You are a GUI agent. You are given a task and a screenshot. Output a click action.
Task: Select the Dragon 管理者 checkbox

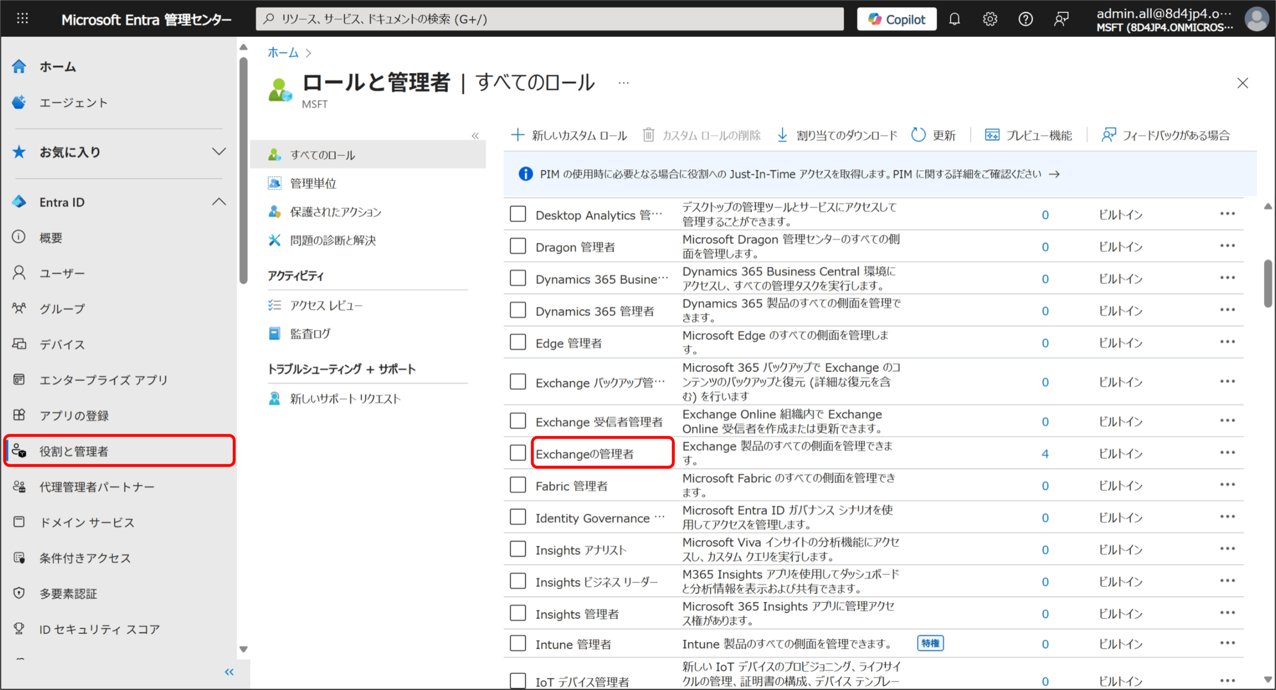(518, 246)
